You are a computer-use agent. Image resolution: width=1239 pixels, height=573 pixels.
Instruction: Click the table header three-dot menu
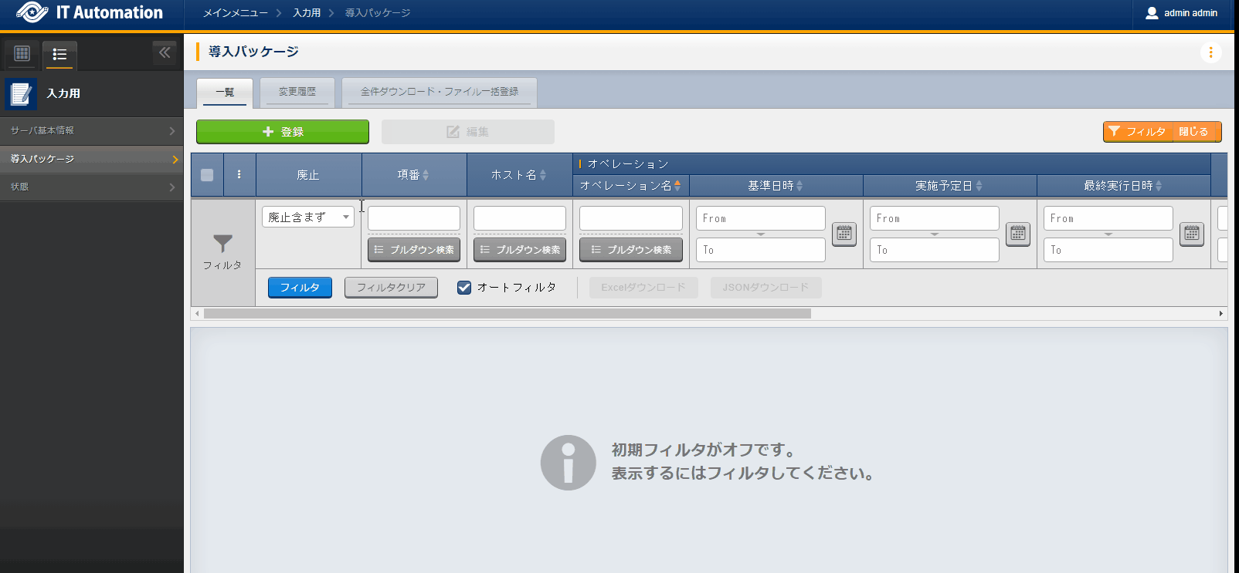pos(239,174)
